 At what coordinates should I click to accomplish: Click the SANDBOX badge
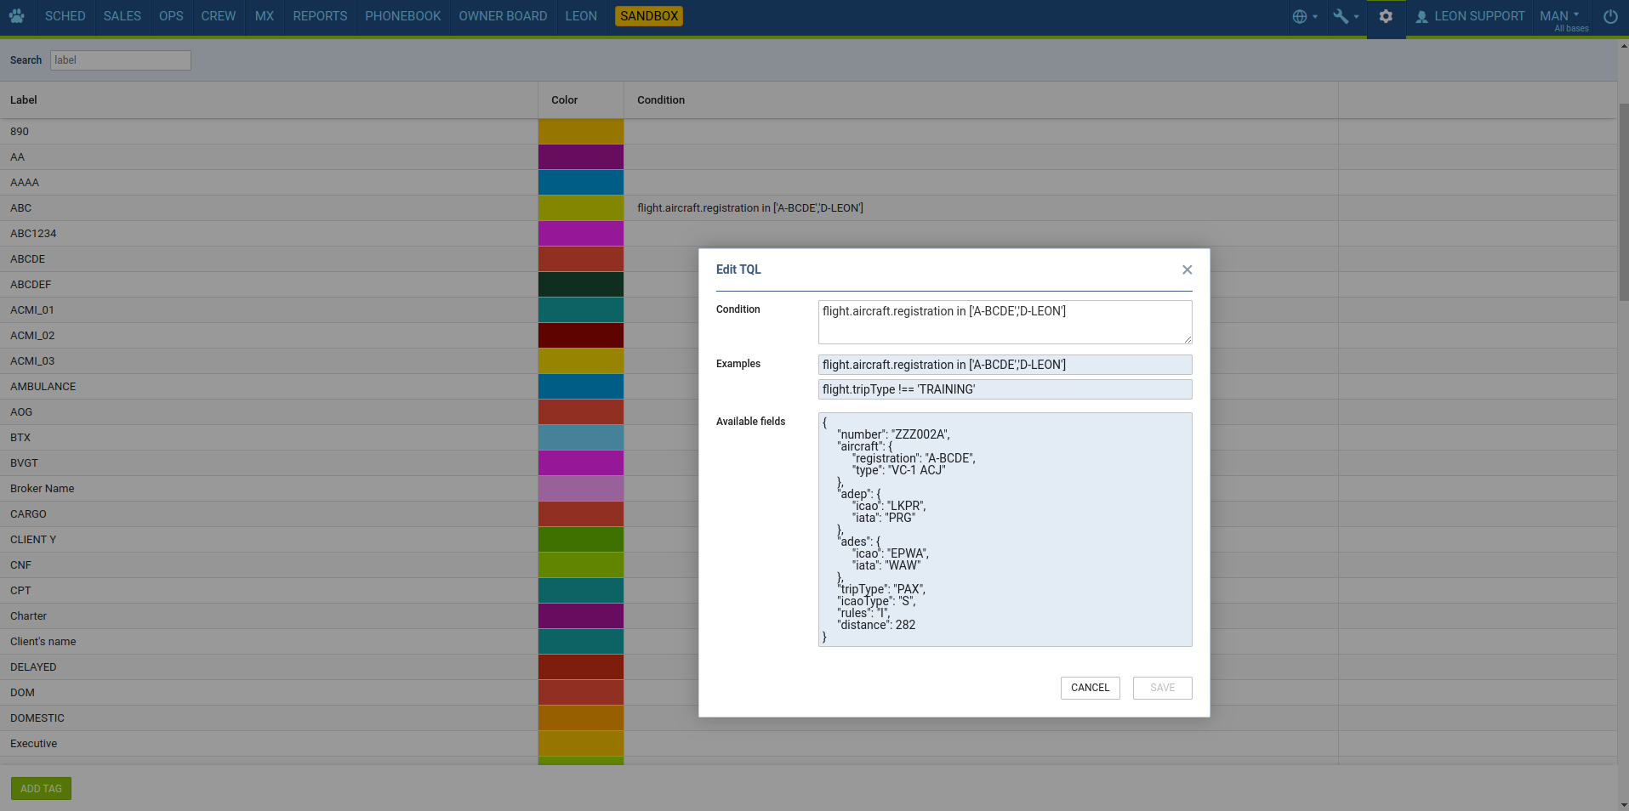coord(649,16)
